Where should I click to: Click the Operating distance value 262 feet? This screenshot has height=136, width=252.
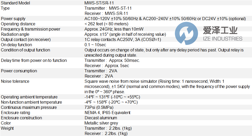point(107,24)
